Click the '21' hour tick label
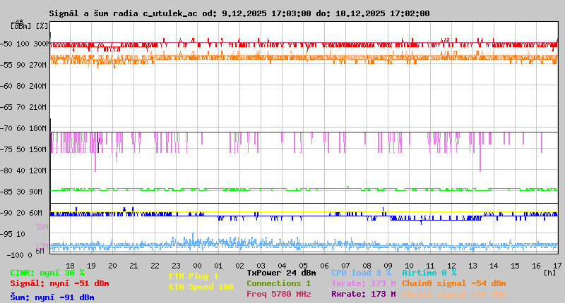Image resolution: width=565 pixels, height=303 pixels. (133, 266)
